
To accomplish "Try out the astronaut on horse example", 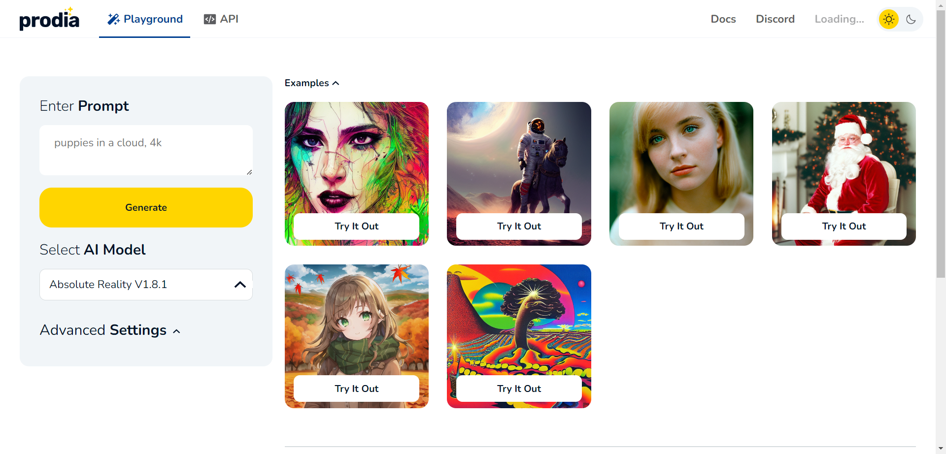I will click(519, 227).
